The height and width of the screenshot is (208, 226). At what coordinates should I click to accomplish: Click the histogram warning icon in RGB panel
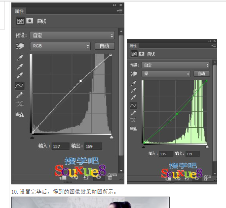[x=20, y=114]
